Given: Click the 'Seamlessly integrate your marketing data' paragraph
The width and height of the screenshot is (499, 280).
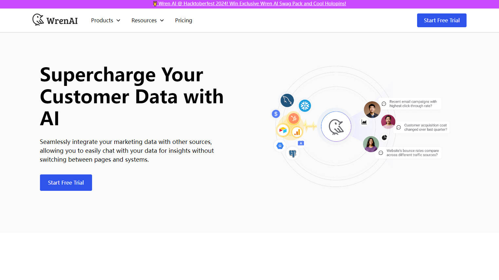Looking at the screenshot, I should coord(127,150).
